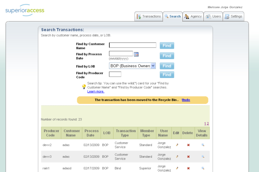Click the 'rain1' producer code cell

pos(46,168)
